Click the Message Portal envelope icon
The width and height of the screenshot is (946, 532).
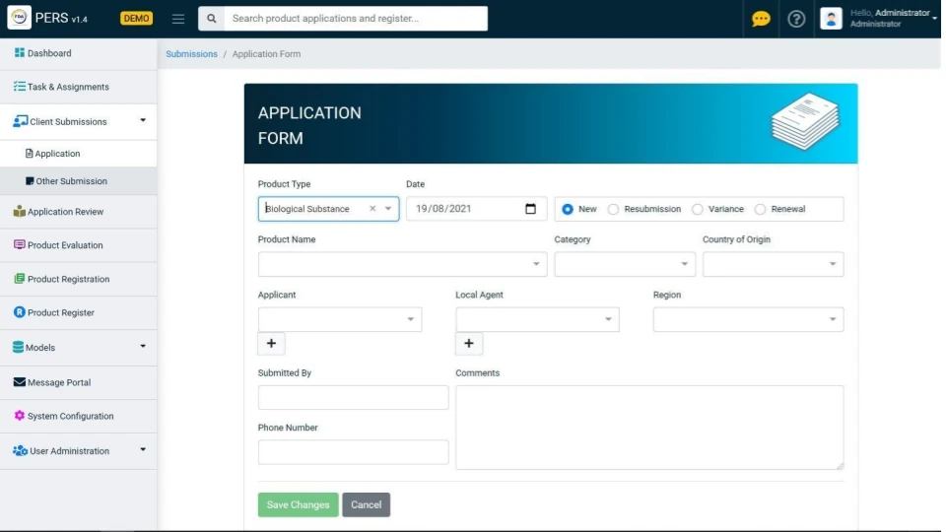(20, 382)
